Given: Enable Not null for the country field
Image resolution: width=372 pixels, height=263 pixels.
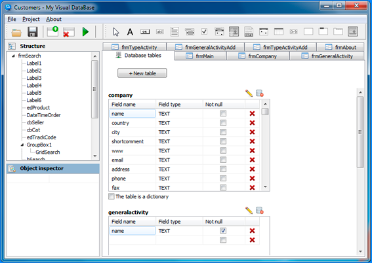Looking at the screenshot, I should [223, 123].
